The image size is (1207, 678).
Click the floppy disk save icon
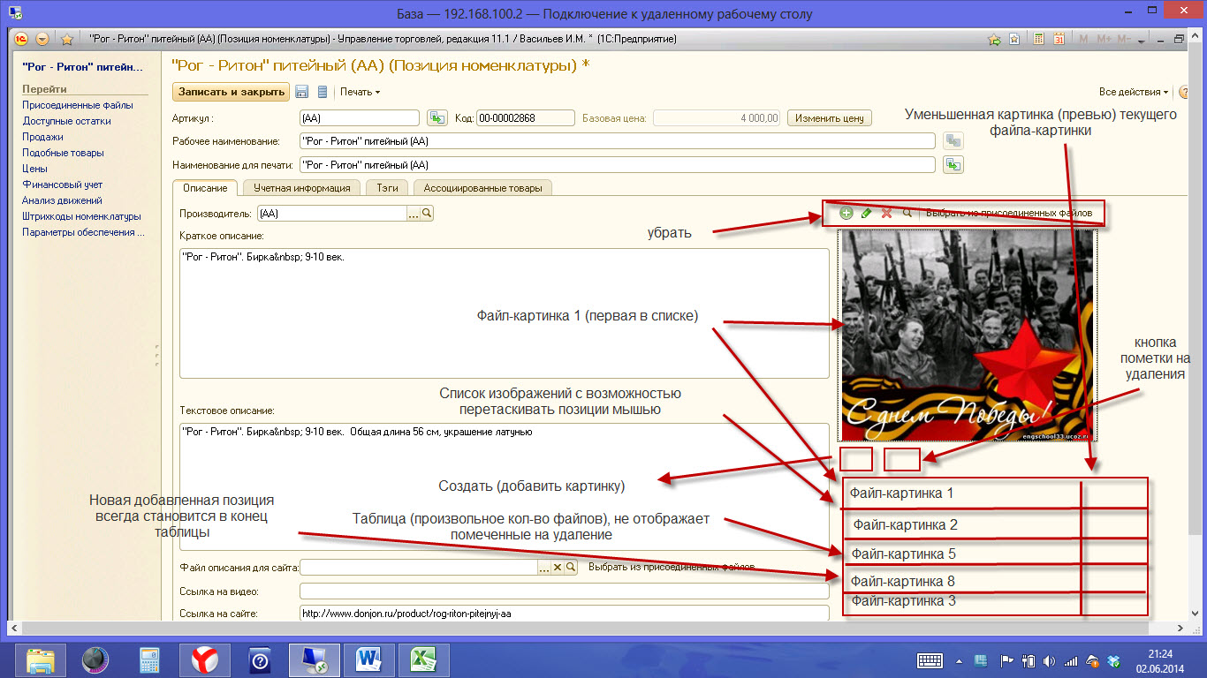(x=302, y=92)
